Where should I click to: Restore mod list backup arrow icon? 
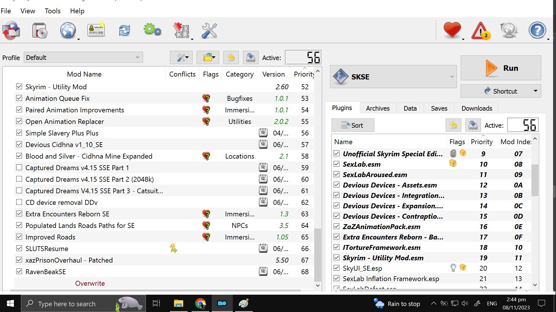pos(231,57)
